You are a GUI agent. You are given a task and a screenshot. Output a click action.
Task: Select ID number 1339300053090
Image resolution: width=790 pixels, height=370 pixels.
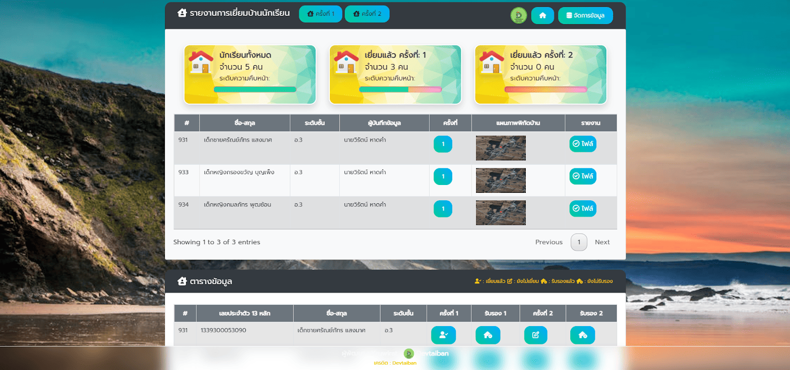click(223, 330)
